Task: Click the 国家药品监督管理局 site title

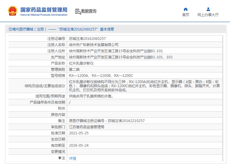Action: click(44, 10)
